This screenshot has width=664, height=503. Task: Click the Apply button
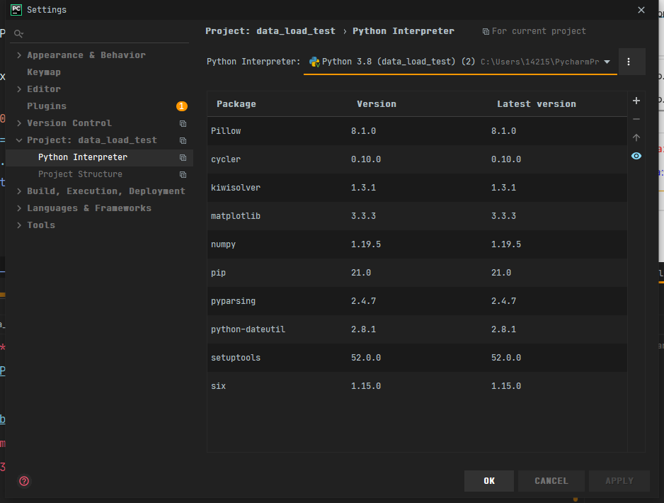(619, 481)
